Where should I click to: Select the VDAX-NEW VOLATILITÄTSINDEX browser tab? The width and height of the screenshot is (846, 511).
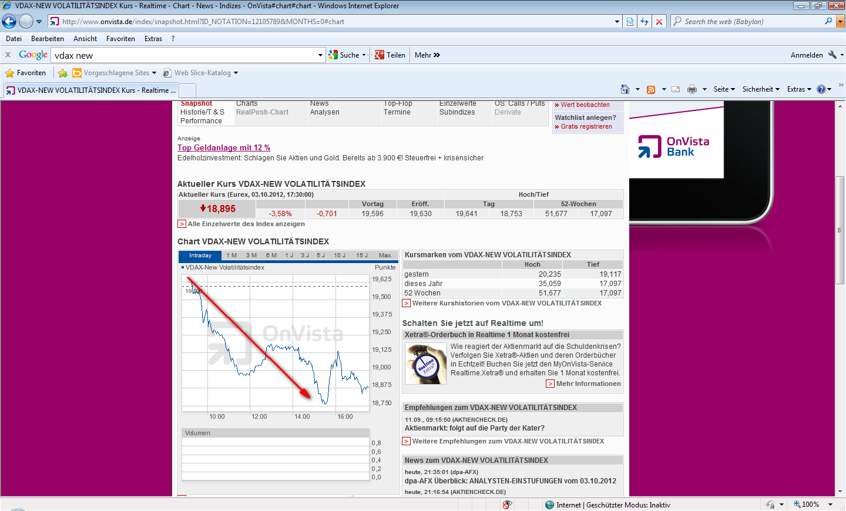(x=90, y=90)
